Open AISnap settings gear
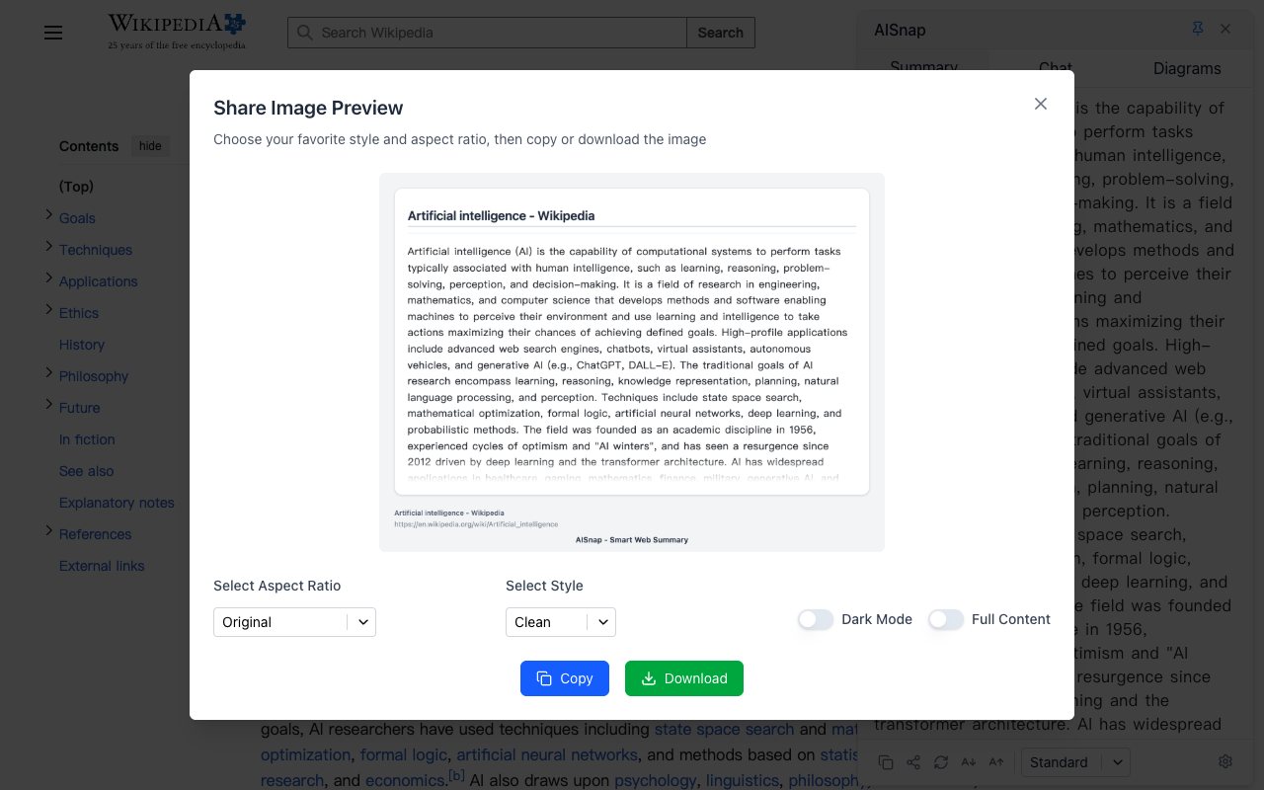The width and height of the screenshot is (1264, 790). click(x=1225, y=761)
